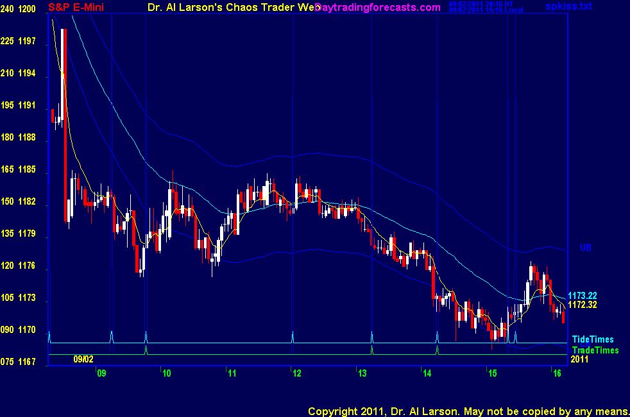
Task: Click the cyan tide spike nearest the 12 label
Action: tap(293, 337)
